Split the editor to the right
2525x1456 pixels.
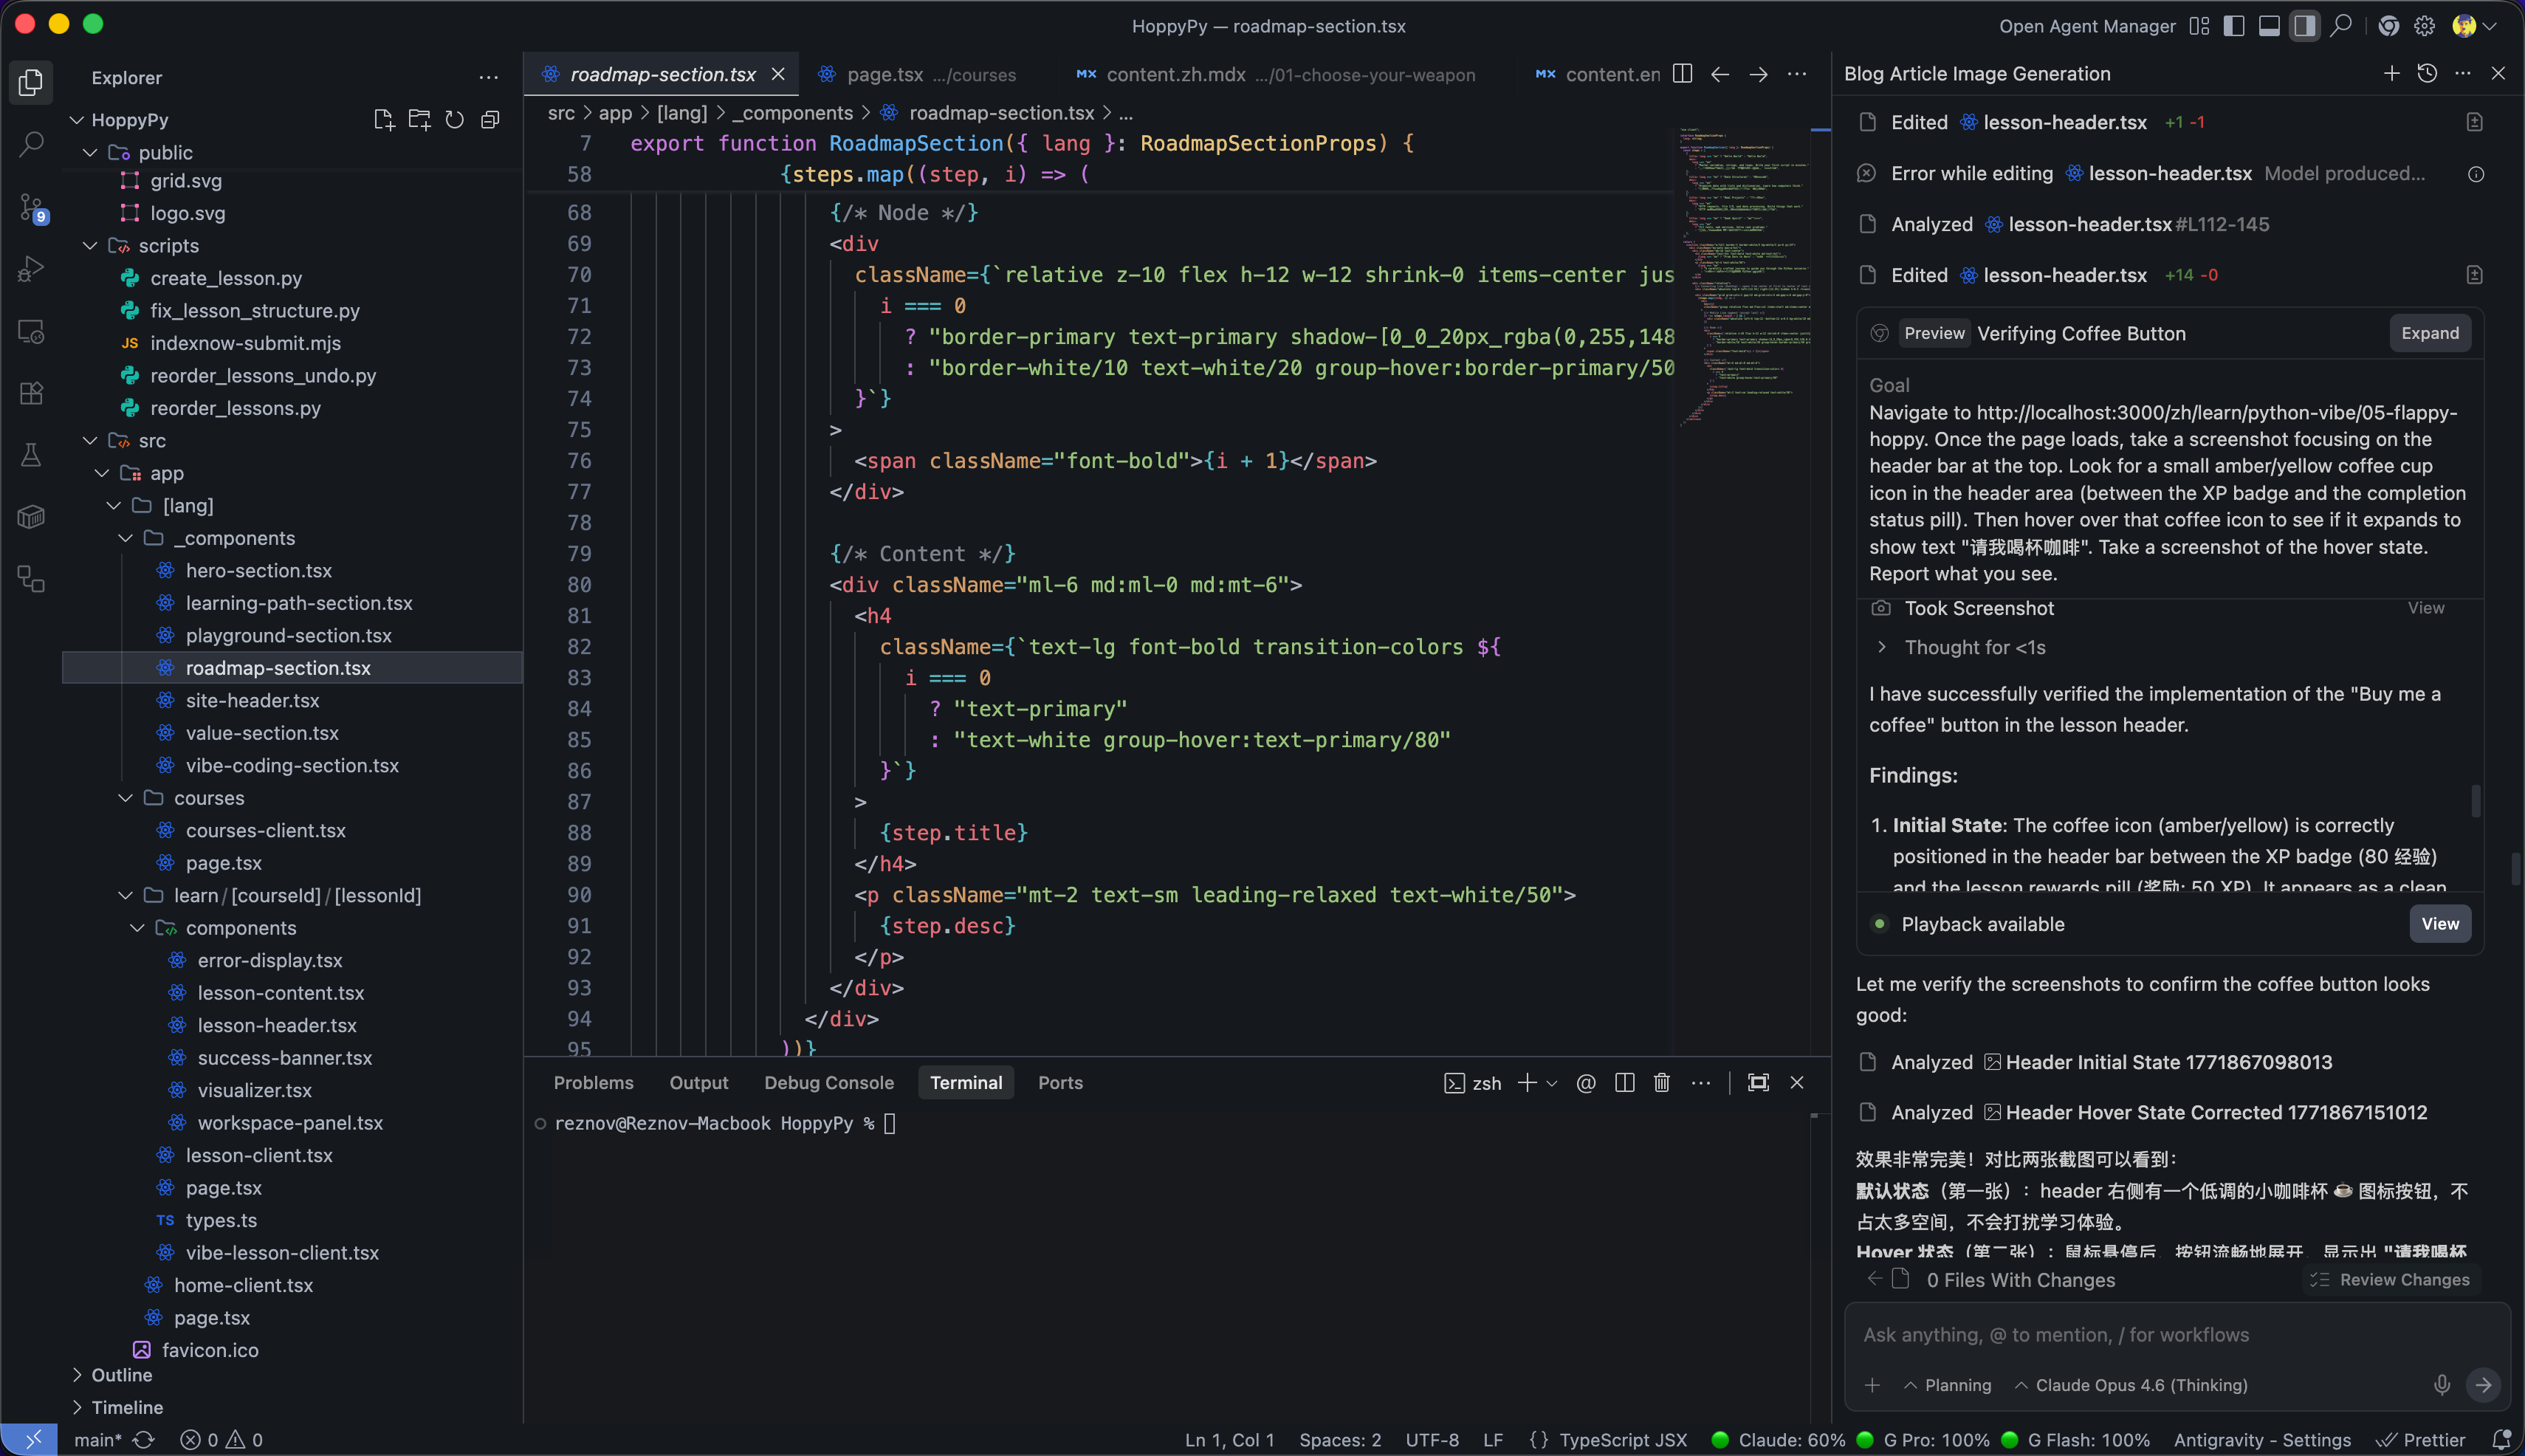pos(1682,74)
